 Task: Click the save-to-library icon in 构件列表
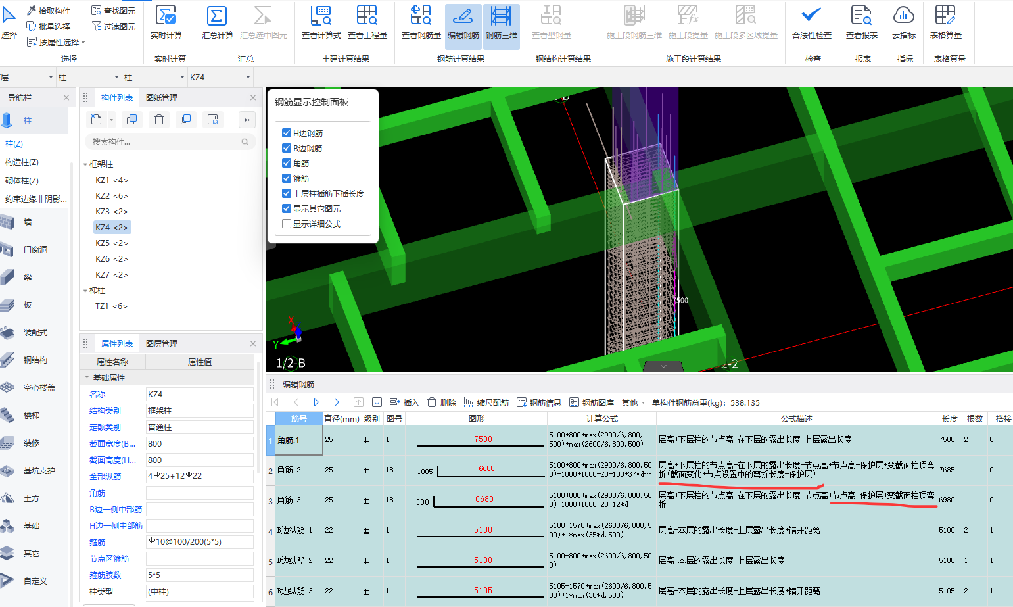[212, 120]
